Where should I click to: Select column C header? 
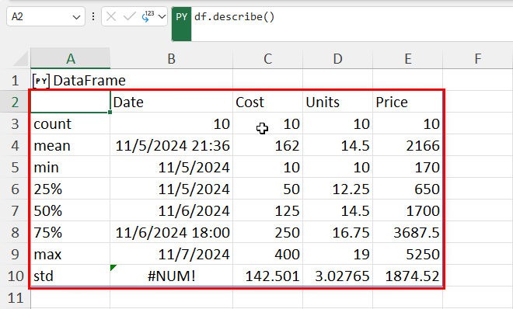pos(267,59)
